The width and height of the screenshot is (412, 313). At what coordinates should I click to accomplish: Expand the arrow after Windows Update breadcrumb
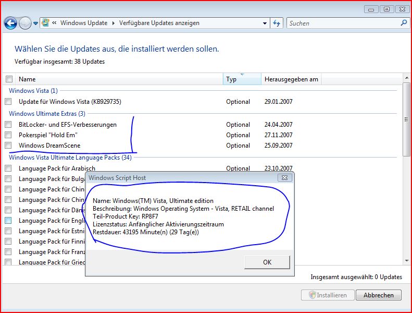tap(113, 23)
